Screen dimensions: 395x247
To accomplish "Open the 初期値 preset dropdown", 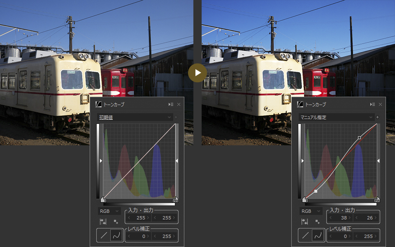I will coord(135,117).
